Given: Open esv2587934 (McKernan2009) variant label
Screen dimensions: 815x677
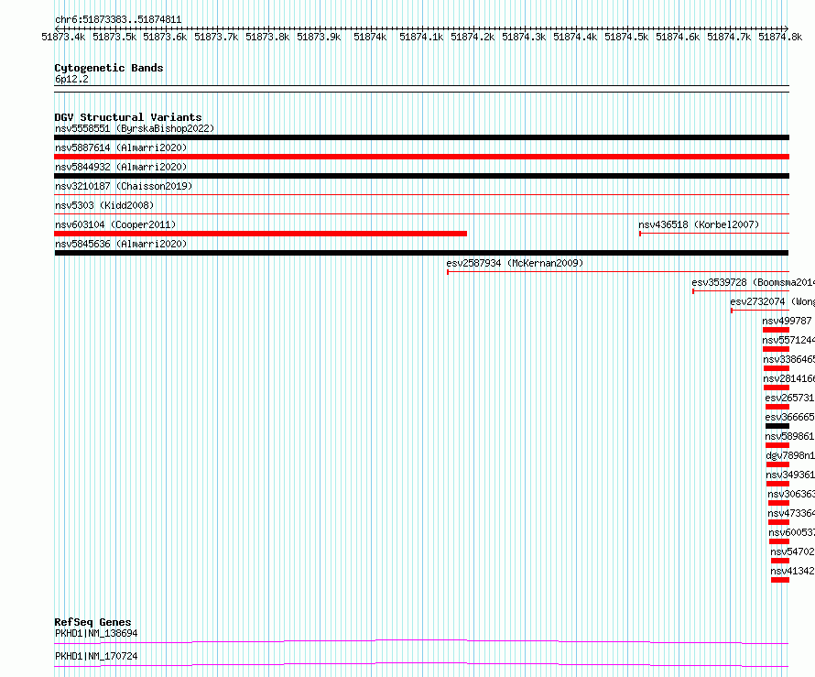Looking at the screenshot, I should click(x=515, y=263).
